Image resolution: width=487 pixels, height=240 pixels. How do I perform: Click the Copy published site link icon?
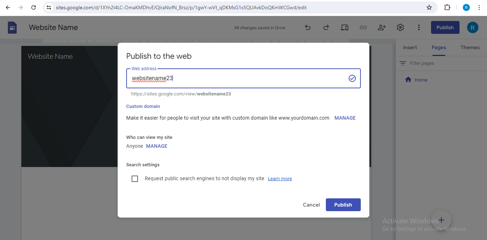click(363, 27)
